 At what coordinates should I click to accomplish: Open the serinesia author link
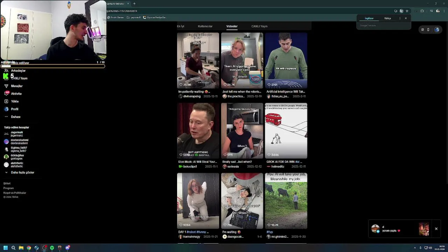coord(231,167)
